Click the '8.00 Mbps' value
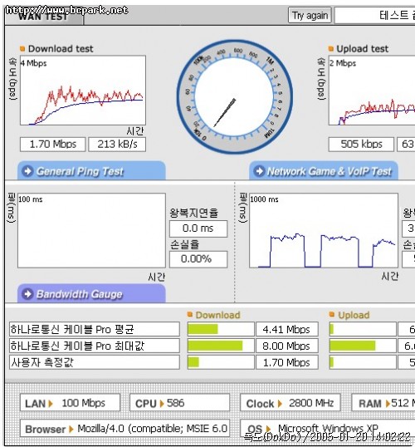415x447 pixels. coord(287,346)
